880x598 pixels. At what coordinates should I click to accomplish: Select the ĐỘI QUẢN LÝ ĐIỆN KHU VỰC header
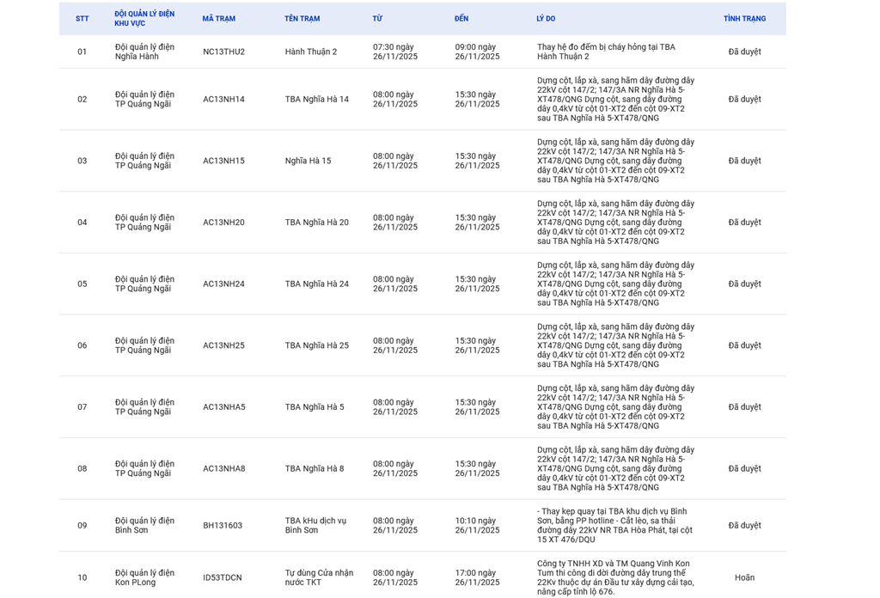pos(144,19)
